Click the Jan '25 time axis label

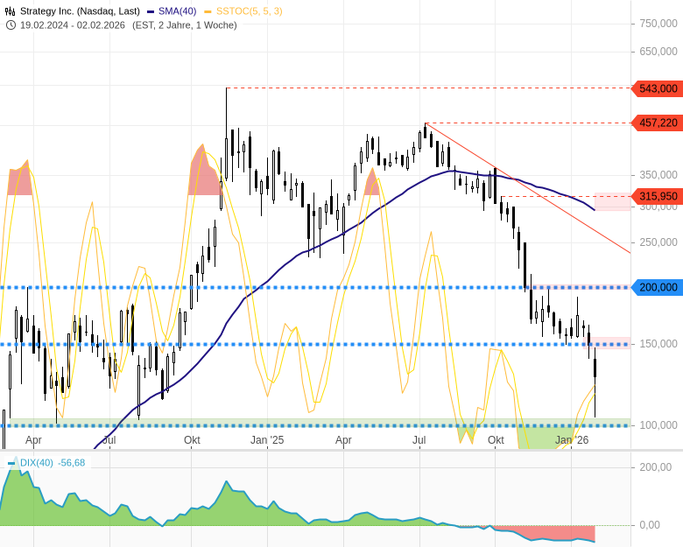[267, 440]
